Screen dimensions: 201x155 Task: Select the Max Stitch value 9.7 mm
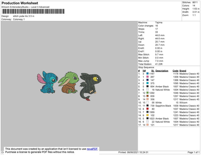pyautogui.click(x=159, y=54)
